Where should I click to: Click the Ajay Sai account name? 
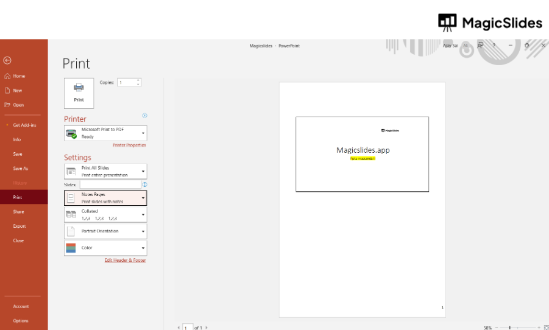(450, 46)
